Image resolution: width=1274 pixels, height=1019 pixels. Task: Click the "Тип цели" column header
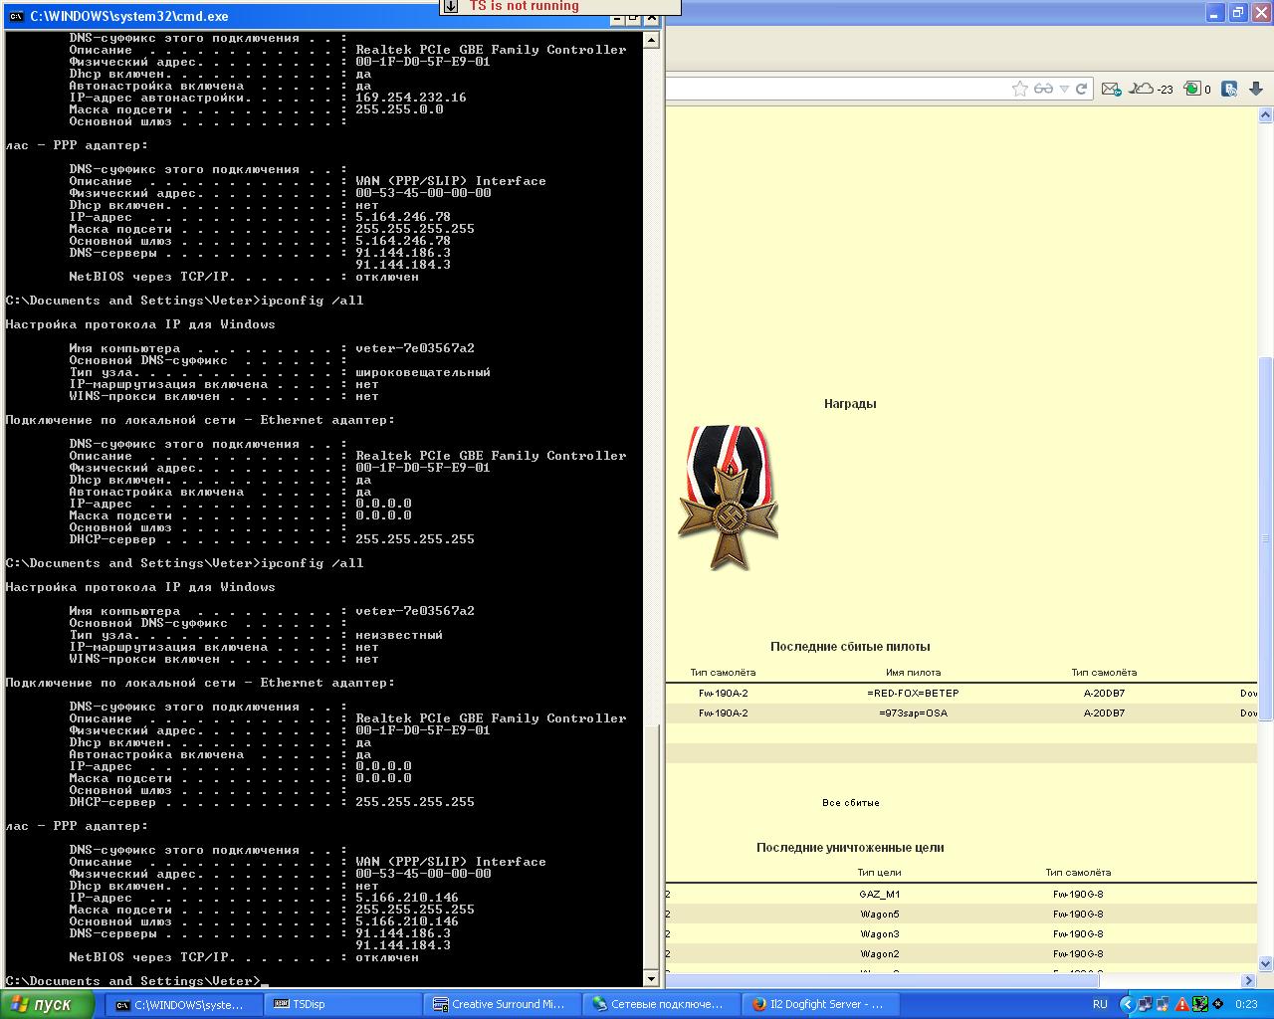click(x=879, y=872)
